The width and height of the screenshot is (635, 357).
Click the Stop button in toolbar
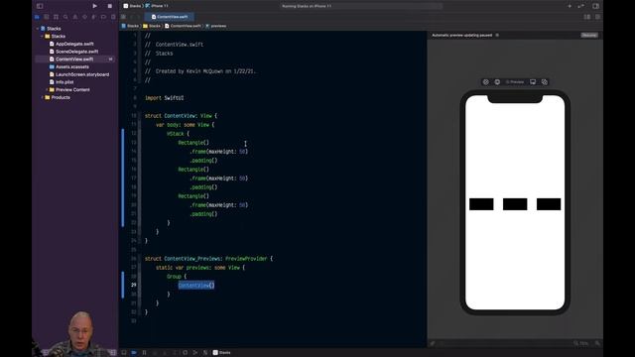(x=110, y=6)
